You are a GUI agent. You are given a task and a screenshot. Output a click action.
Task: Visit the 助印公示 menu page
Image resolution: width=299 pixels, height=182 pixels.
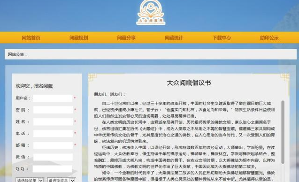click(269, 38)
